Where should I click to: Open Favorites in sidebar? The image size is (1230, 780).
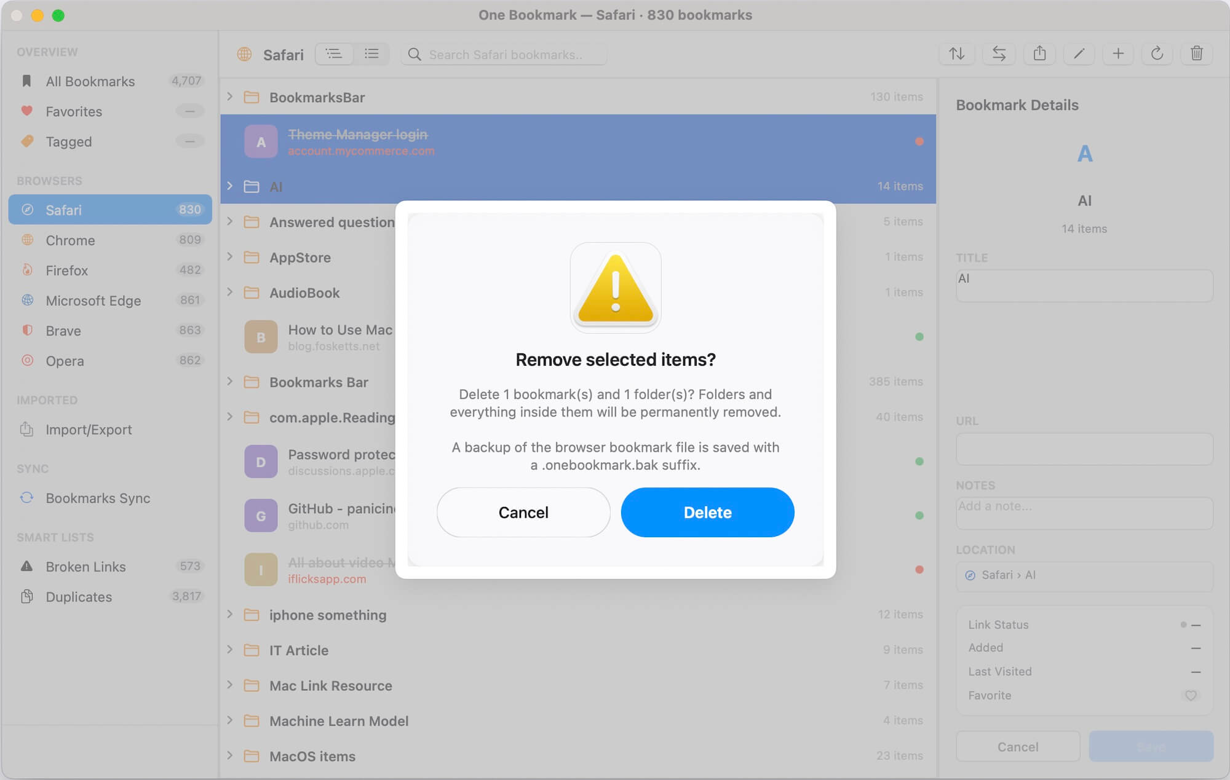[x=110, y=111]
